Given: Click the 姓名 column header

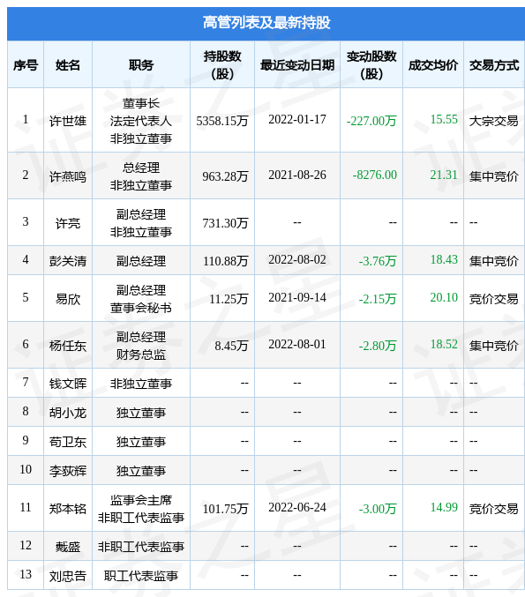Looking at the screenshot, I should coord(68,65).
